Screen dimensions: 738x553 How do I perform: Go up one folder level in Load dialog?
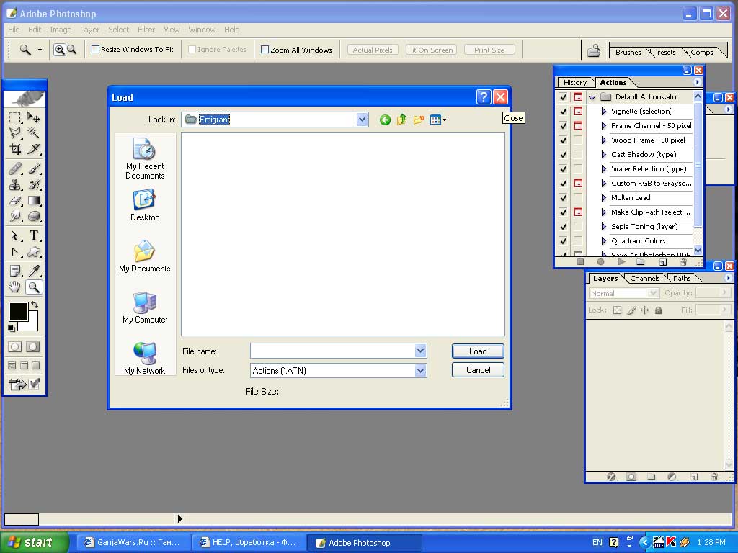[x=401, y=120]
